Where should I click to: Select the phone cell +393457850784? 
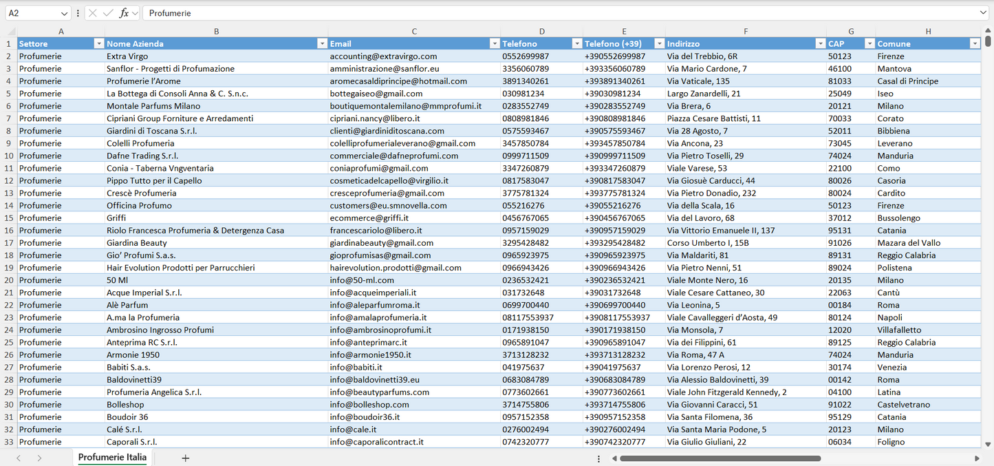tap(624, 143)
